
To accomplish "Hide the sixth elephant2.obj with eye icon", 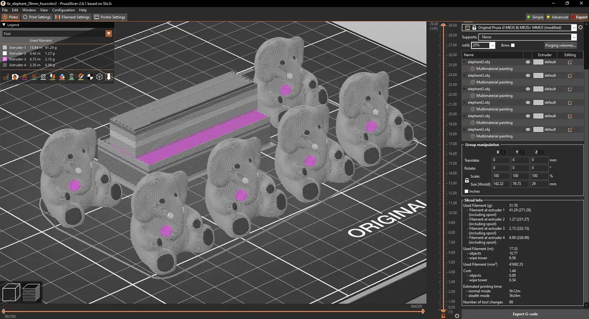I will pos(528,130).
